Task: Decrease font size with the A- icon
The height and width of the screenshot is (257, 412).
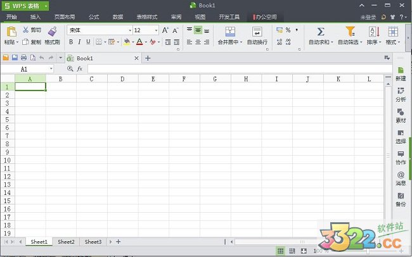Action: coord(176,30)
